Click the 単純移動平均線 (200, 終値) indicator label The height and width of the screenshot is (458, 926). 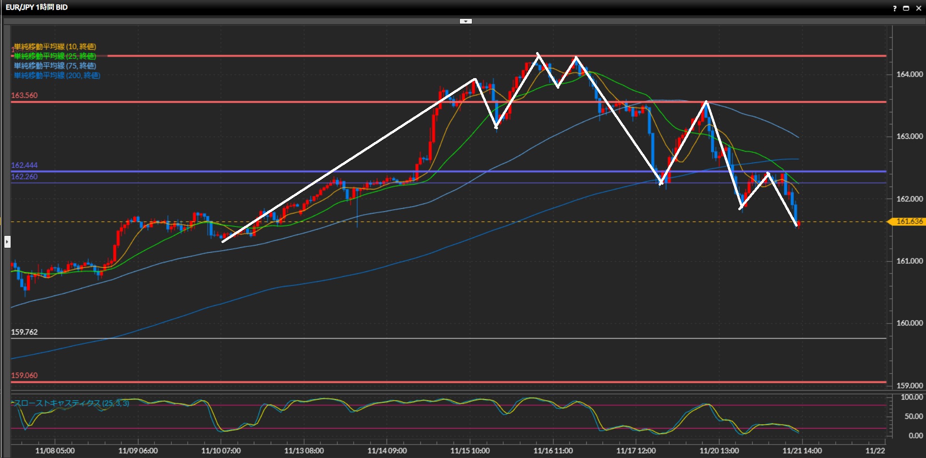(x=57, y=76)
